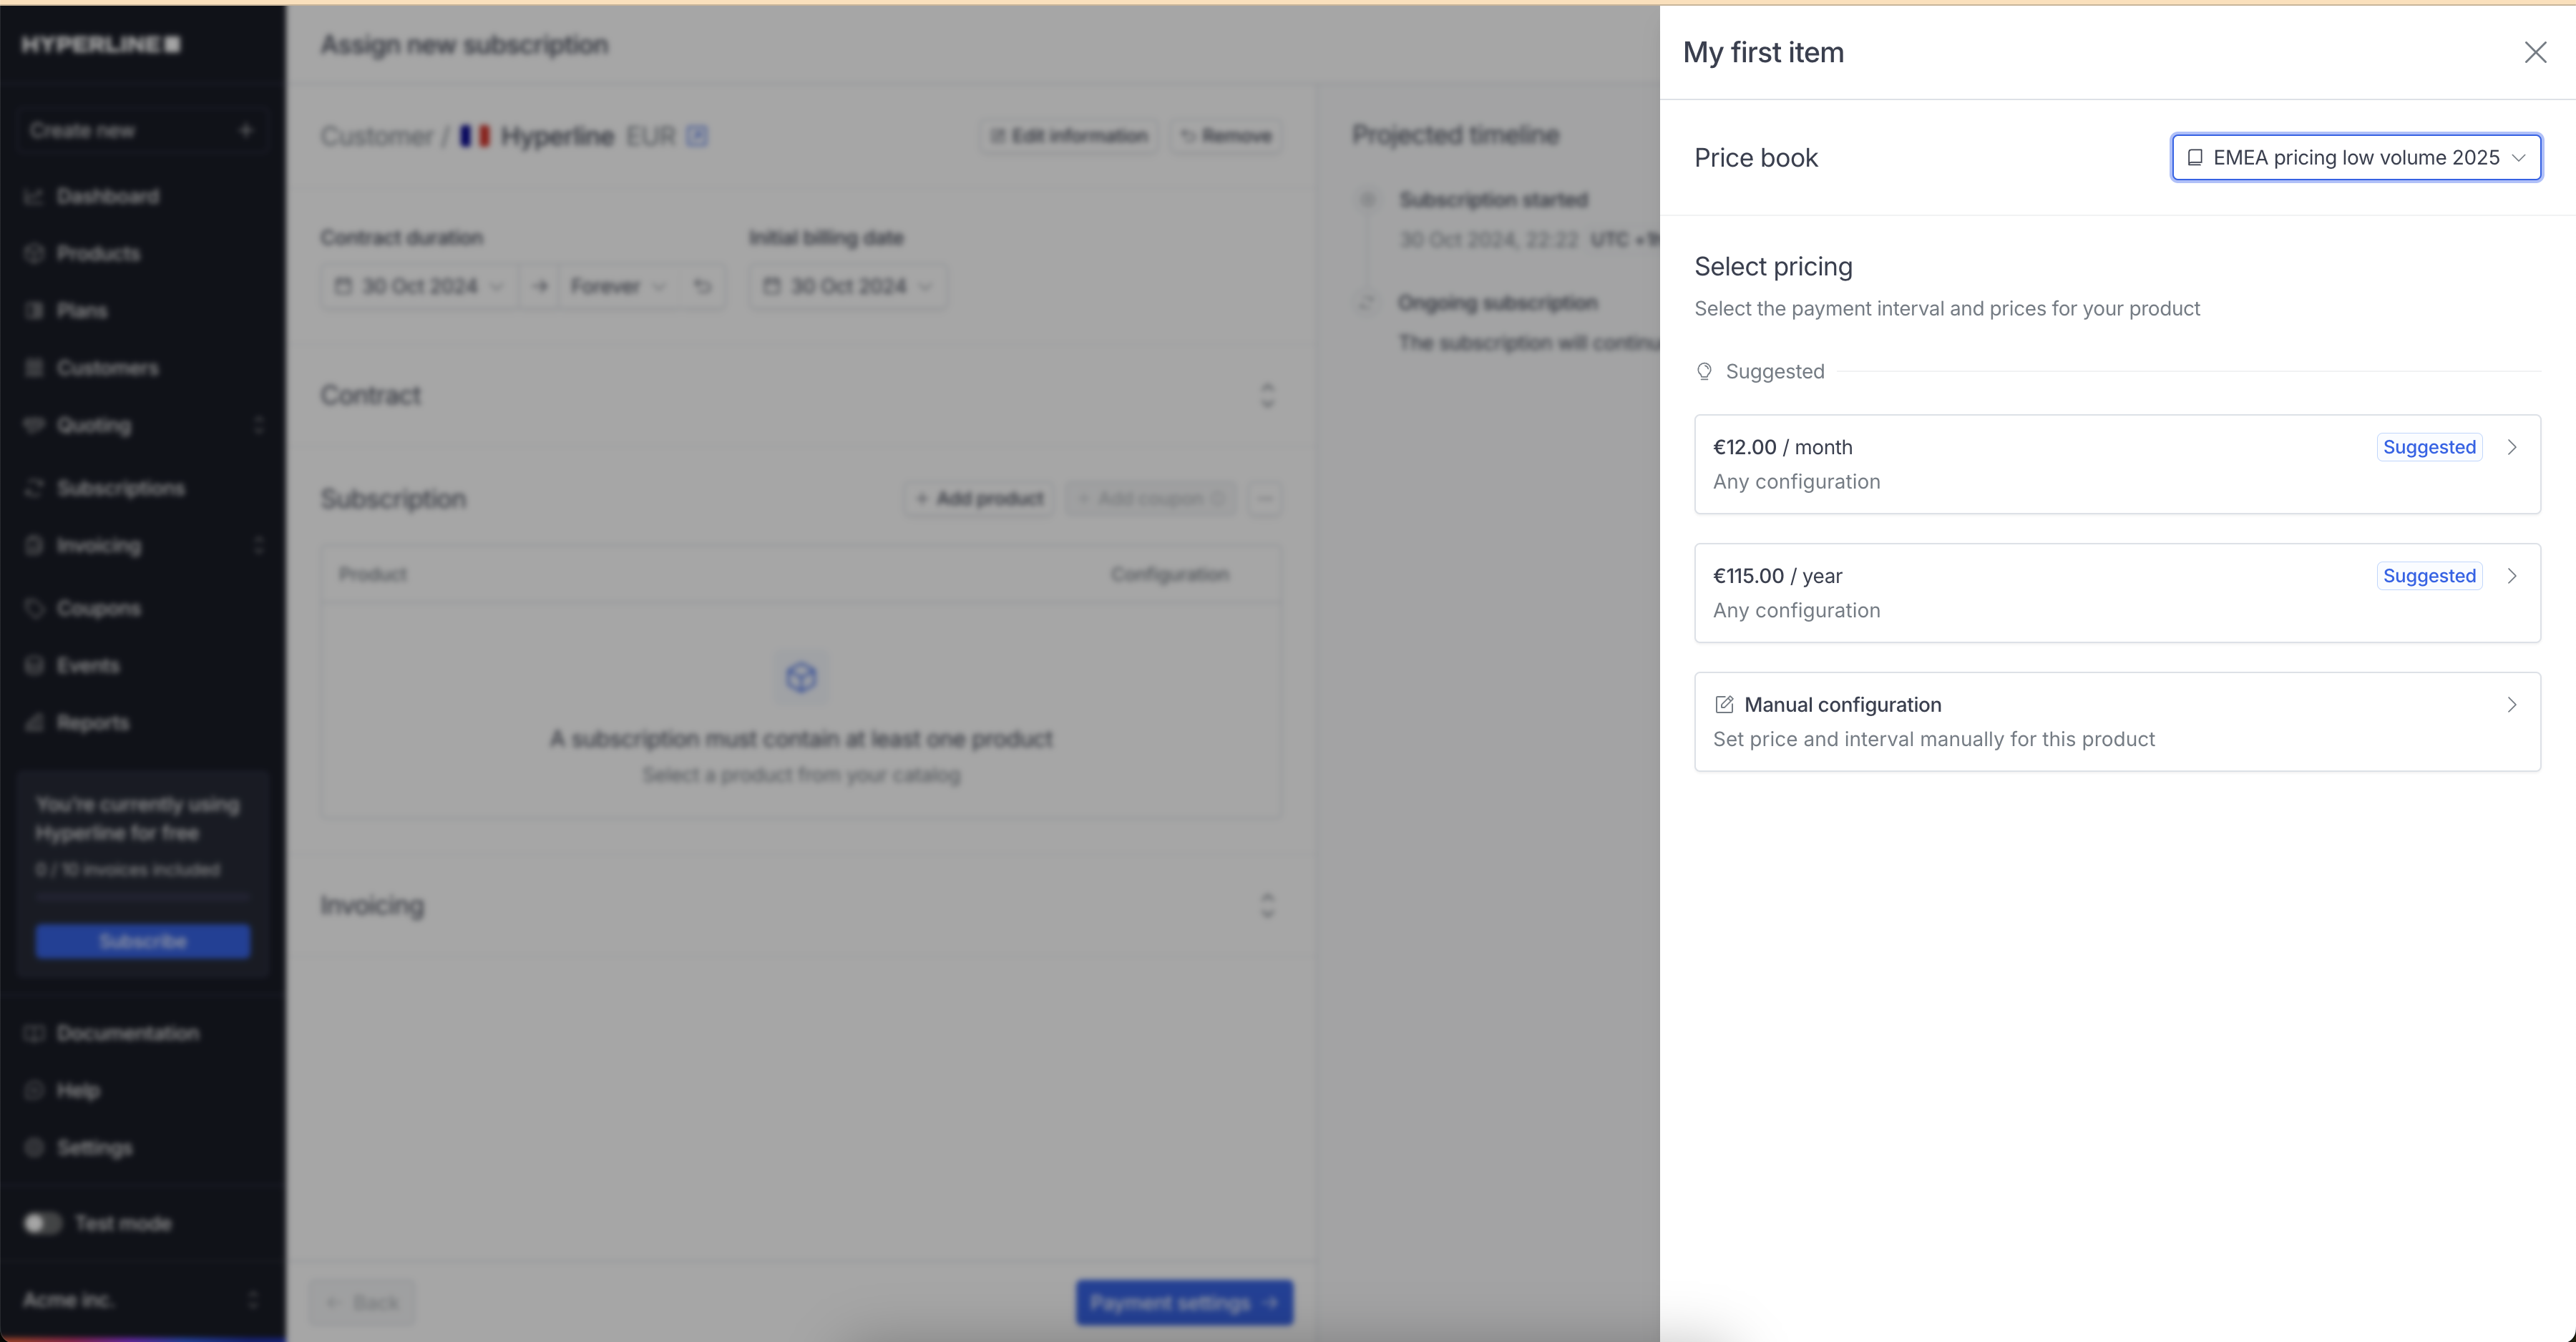Select the €12.00 / month pricing
Viewport: 2576px width, 1342px height.
2117,464
